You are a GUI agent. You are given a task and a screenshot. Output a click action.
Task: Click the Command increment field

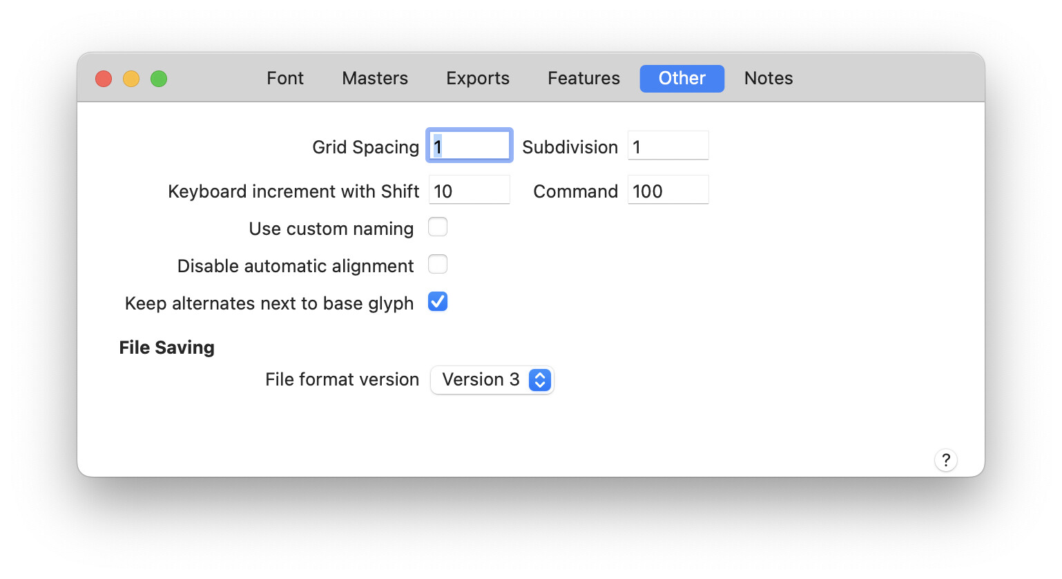point(668,190)
